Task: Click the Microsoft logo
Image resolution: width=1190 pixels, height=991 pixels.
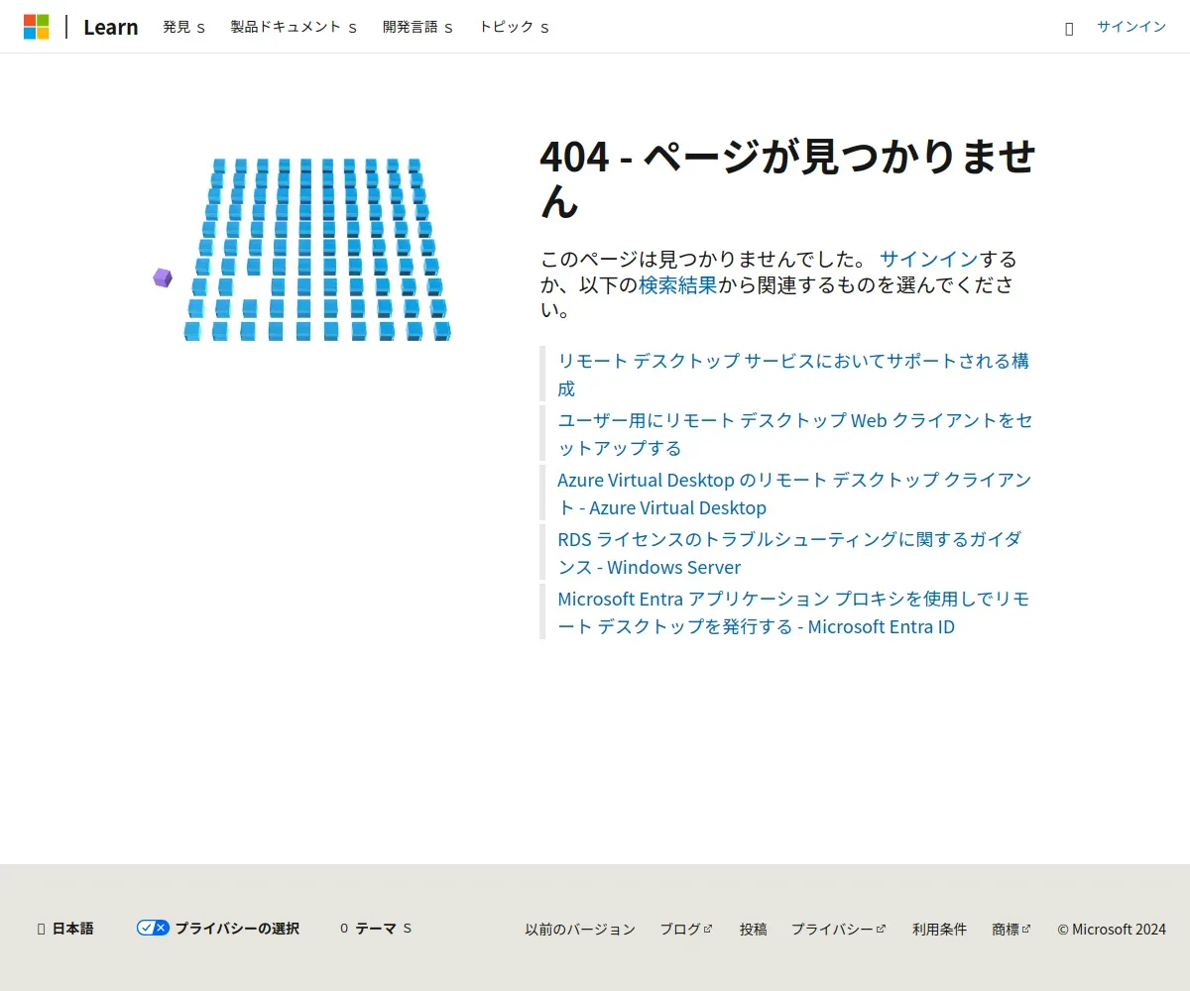Action: pyautogui.click(x=37, y=27)
